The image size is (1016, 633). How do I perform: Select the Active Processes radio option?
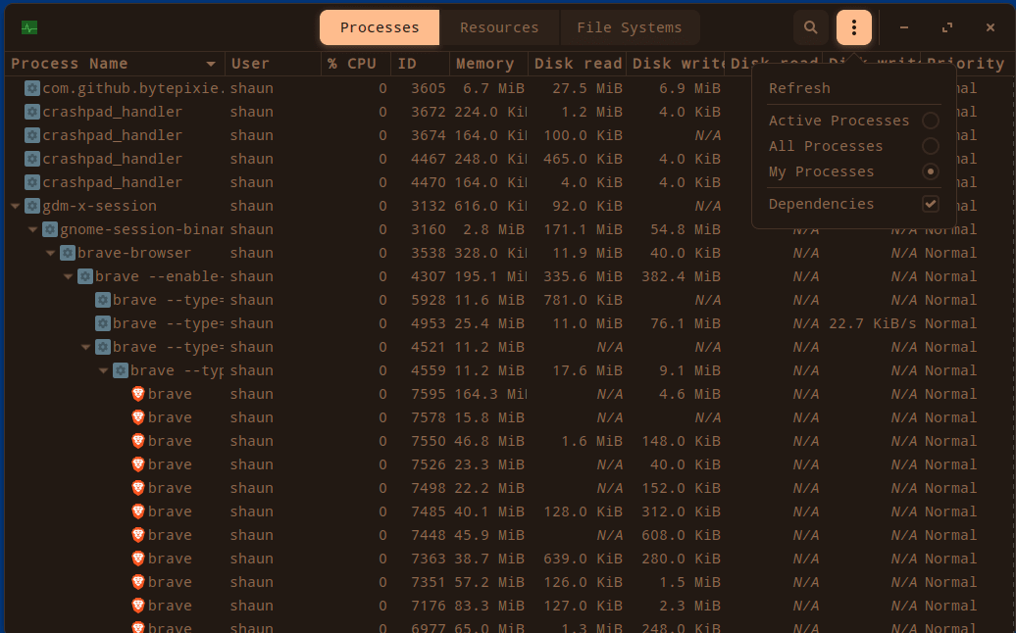pyautogui.click(x=931, y=121)
